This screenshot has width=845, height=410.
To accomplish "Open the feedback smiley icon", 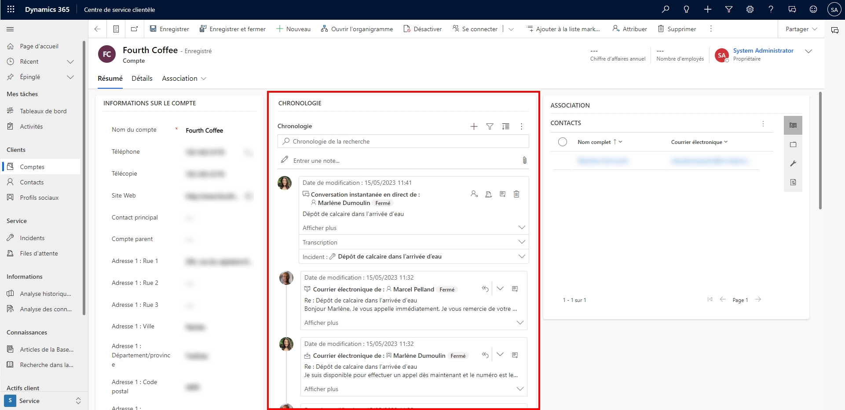I will pyautogui.click(x=813, y=9).
